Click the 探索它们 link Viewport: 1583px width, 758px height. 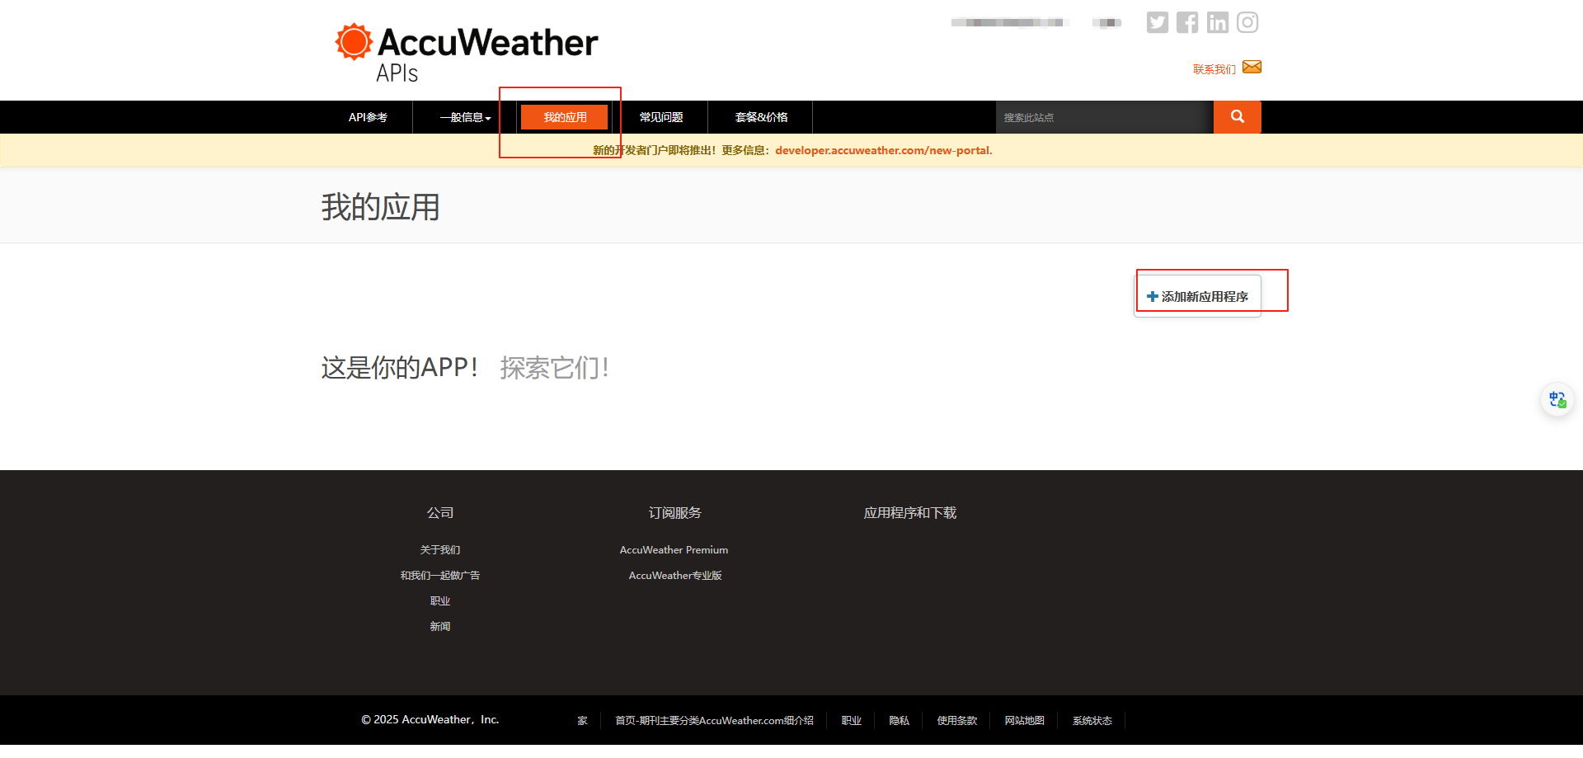[553, 368]
